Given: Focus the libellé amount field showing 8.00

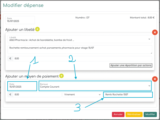Looking at the screenshot, I should click(x=82, y=58).
